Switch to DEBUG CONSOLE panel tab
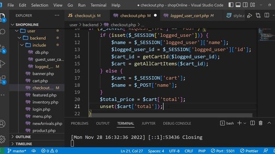275x154 pixels. (177, 124)
